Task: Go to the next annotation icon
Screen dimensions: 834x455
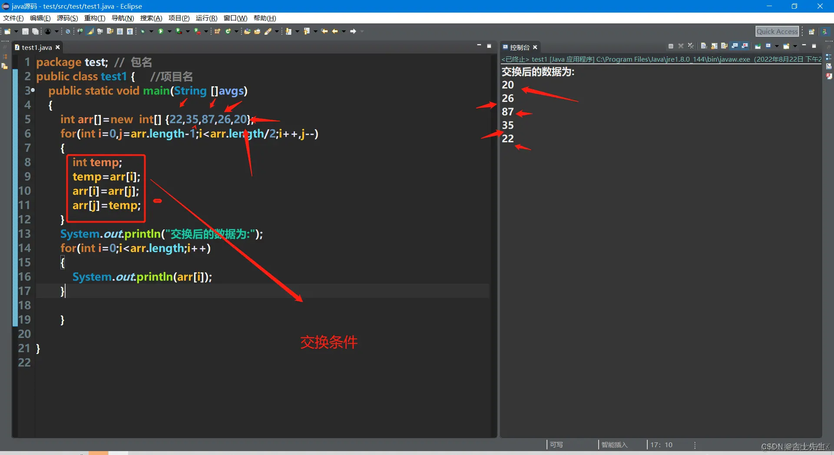Action: pyautogui.click(x=288, y=31)
